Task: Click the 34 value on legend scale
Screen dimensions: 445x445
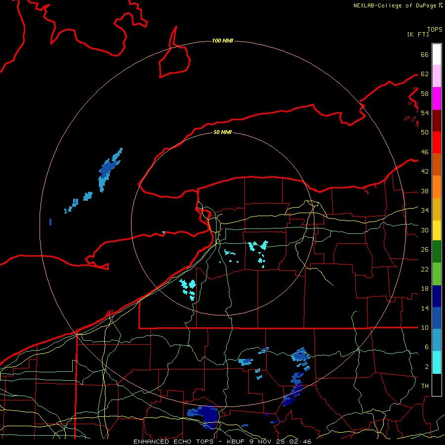Action: (x=425, y=210)
